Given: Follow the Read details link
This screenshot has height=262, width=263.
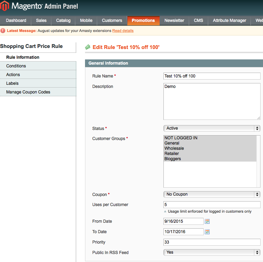Looking at the screenshot, I should pos(123,31).
